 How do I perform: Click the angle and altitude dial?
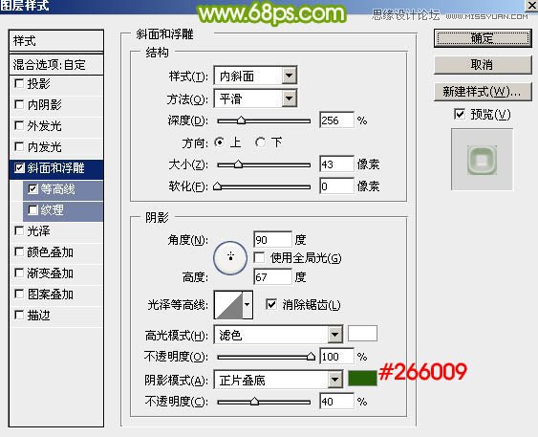tap(230, 257)
